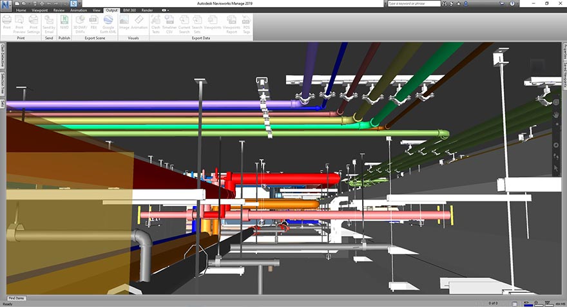Open the Sets side panel tab

click(3, 104)
